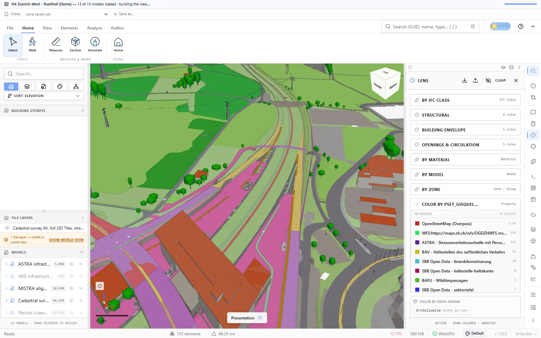Expand the MISTRA alig... model row
541x338 pixels.
tap(6, 288)
